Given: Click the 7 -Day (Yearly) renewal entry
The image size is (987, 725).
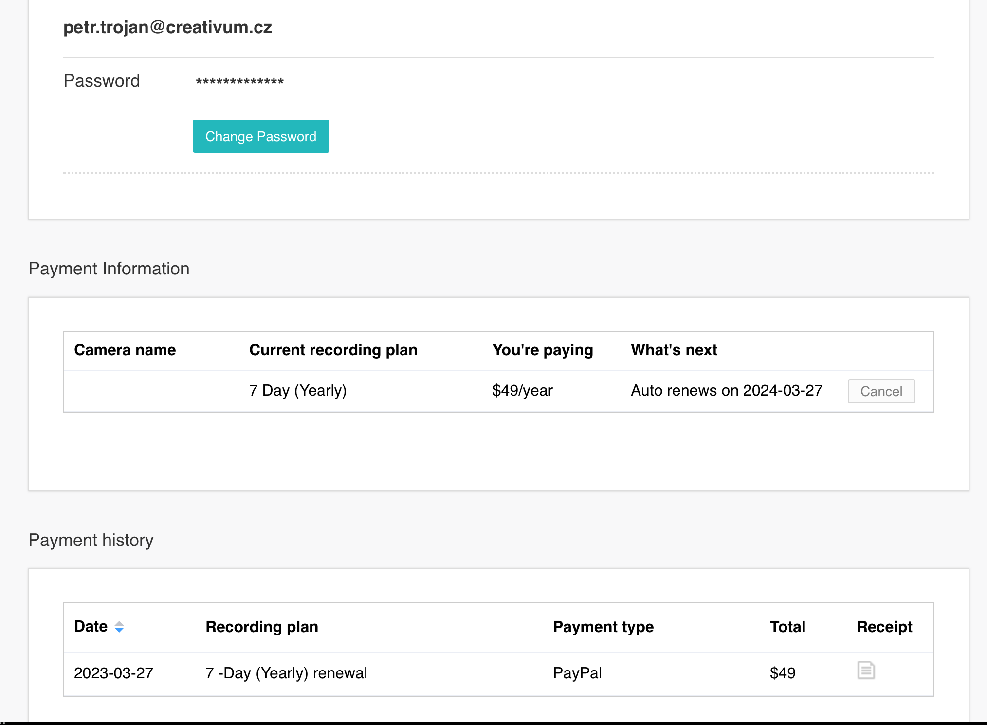Looking at the screenshot, I should coord(286,673).
